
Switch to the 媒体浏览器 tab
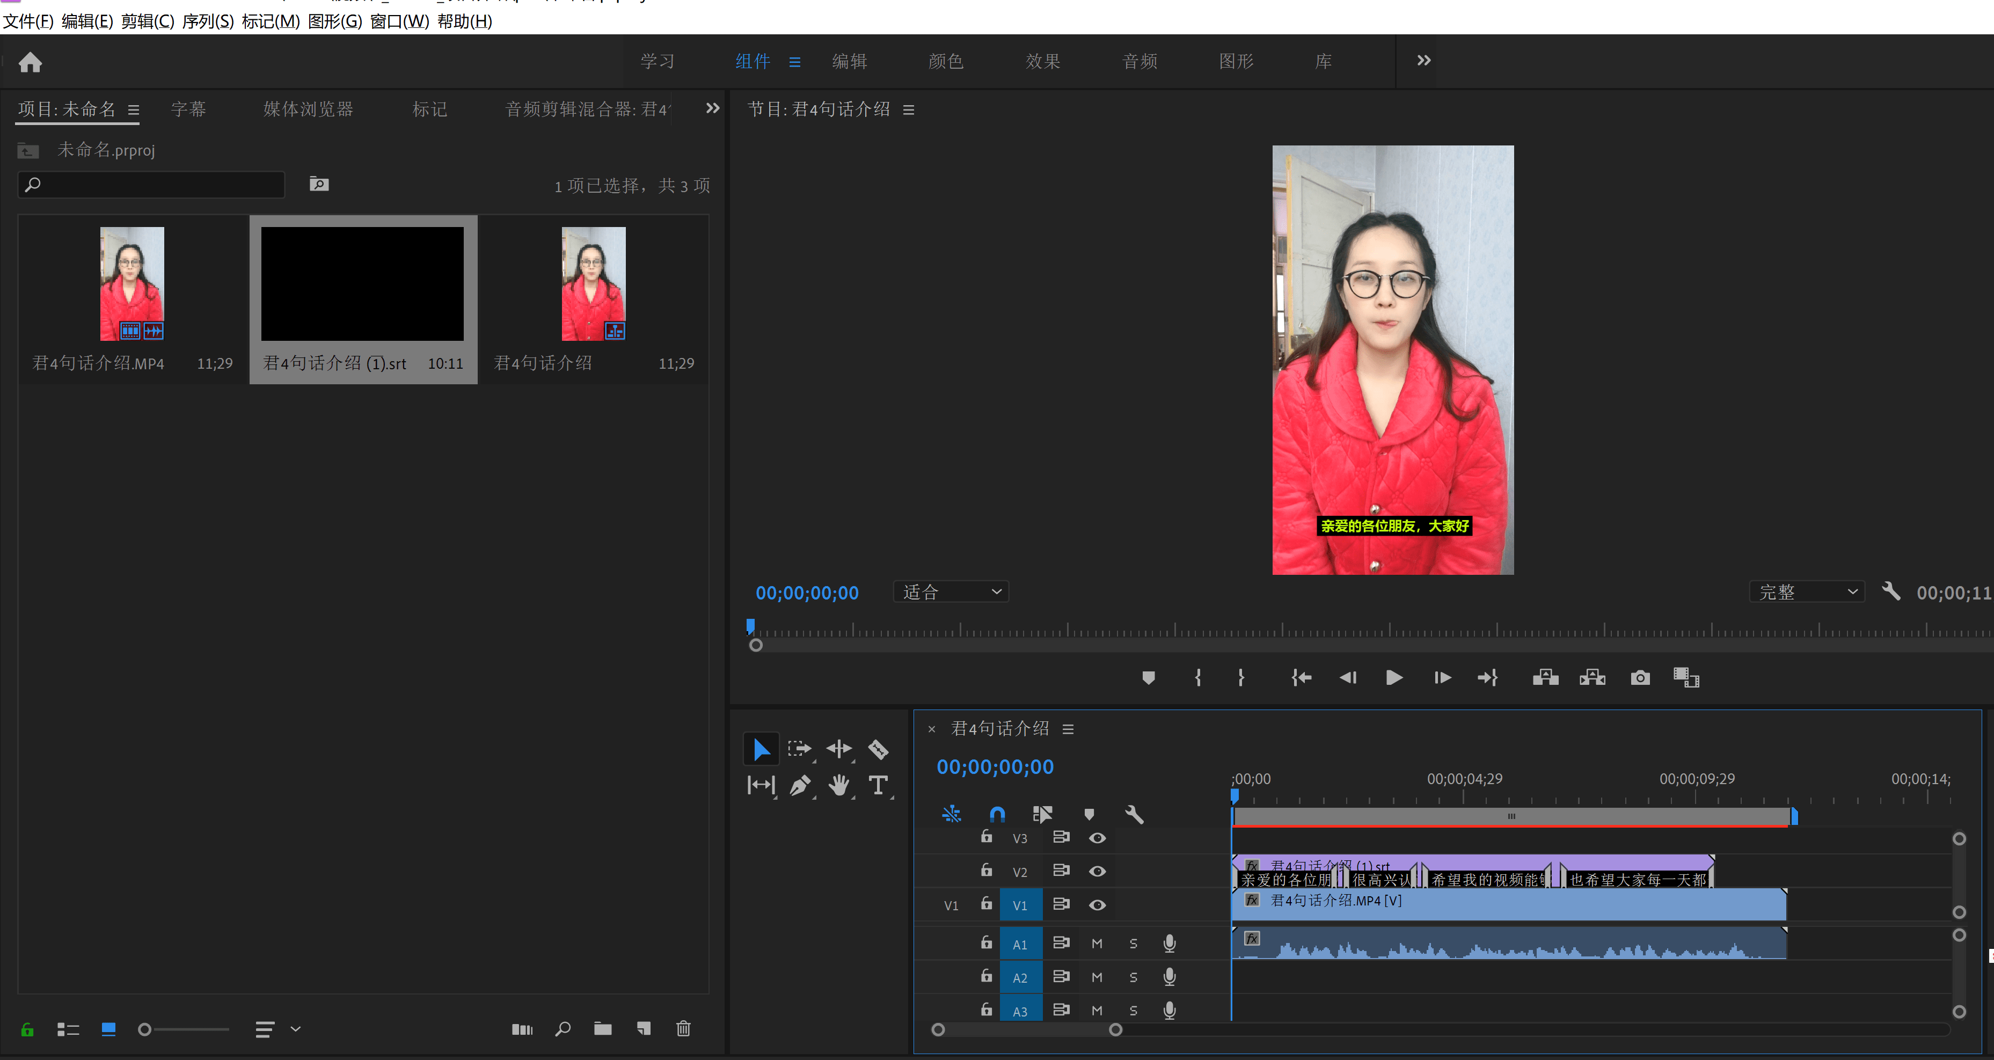[x=308, y=109]
